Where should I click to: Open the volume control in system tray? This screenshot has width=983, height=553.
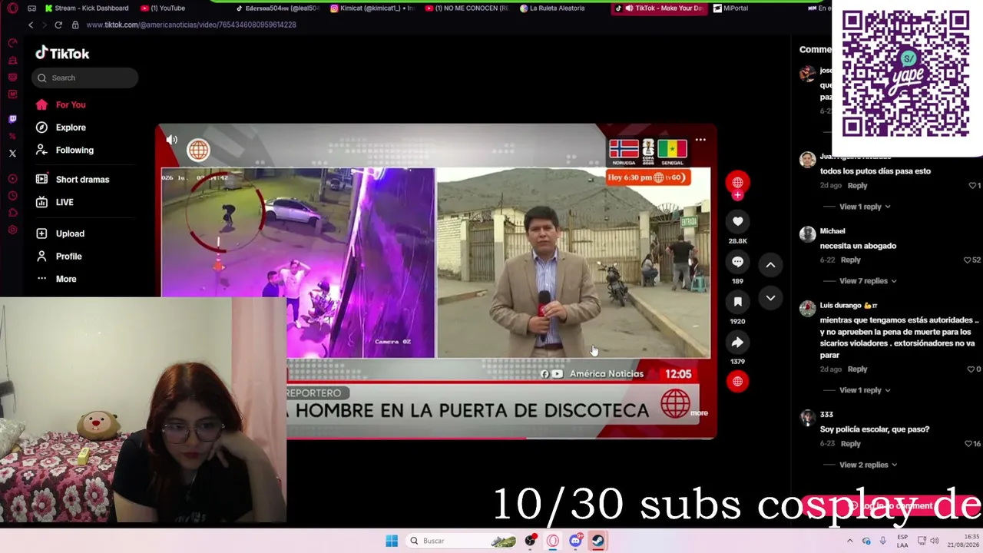pyautogui.click(x=935, y=541)
